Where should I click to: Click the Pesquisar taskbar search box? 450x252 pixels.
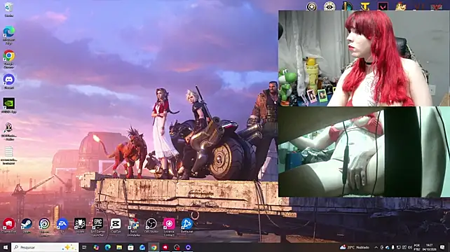pos(45,247)
